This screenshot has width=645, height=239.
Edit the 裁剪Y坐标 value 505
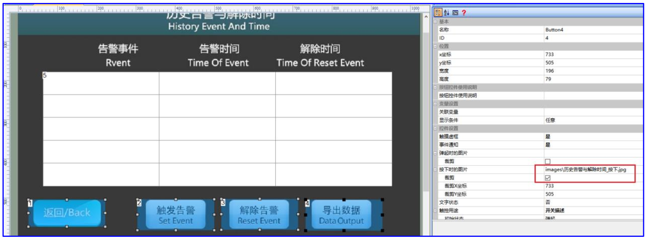tap(593, 194)
